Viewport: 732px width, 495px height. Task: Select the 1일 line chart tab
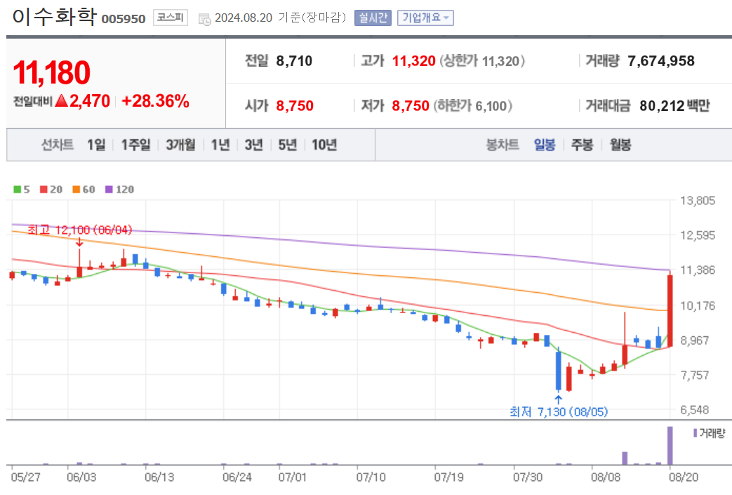(96, 145)
